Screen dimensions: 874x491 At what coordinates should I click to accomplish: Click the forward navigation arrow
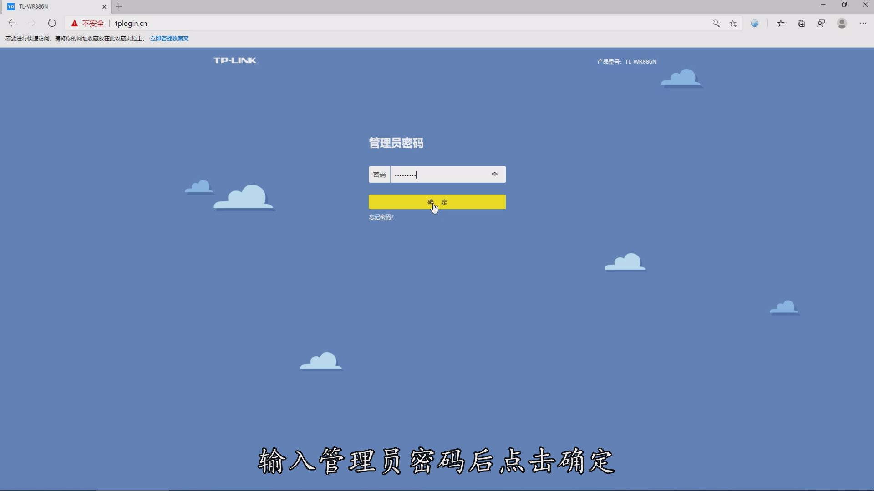point(31,23)
